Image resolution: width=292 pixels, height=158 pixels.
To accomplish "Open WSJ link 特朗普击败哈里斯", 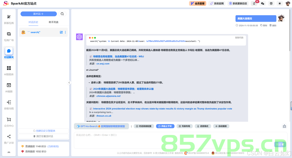I will pyautogui.click(x=119, y=57).
